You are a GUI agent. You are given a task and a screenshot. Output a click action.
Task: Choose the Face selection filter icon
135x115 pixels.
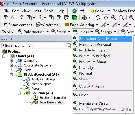pyautogui.click(x=67, y=18)
